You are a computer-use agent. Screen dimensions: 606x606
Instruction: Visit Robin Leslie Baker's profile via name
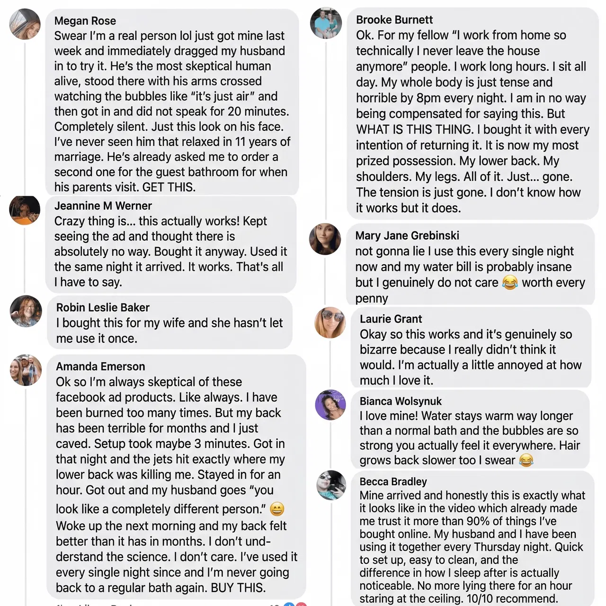point(103,308)
